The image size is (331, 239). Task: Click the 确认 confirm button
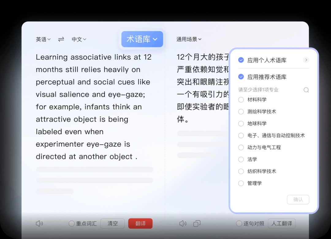click(298, 199)
